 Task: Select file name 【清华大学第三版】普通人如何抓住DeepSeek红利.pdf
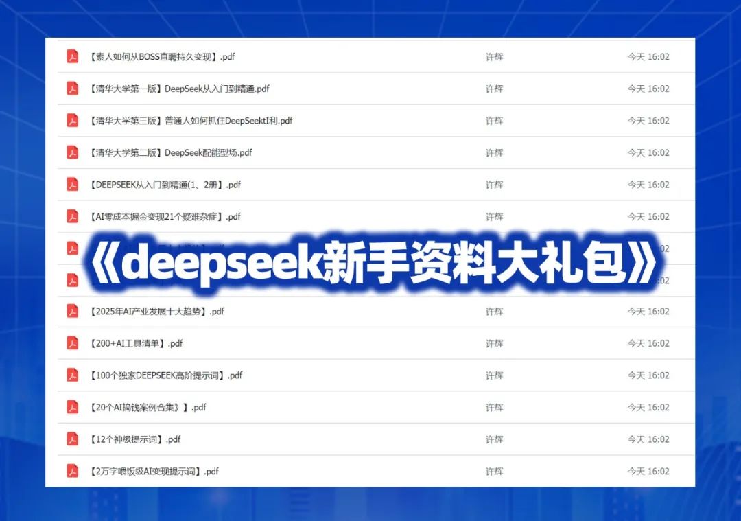coord(191,121)
